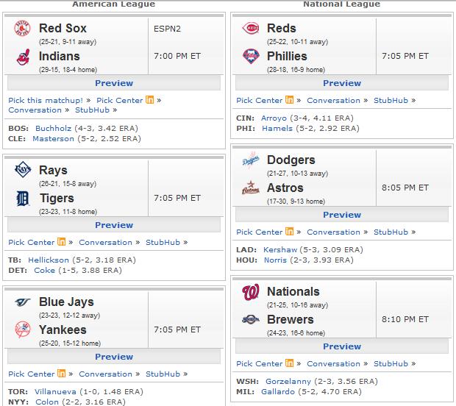View Masterson's player page
Viewport: 456px width, 406px height.
53,139
